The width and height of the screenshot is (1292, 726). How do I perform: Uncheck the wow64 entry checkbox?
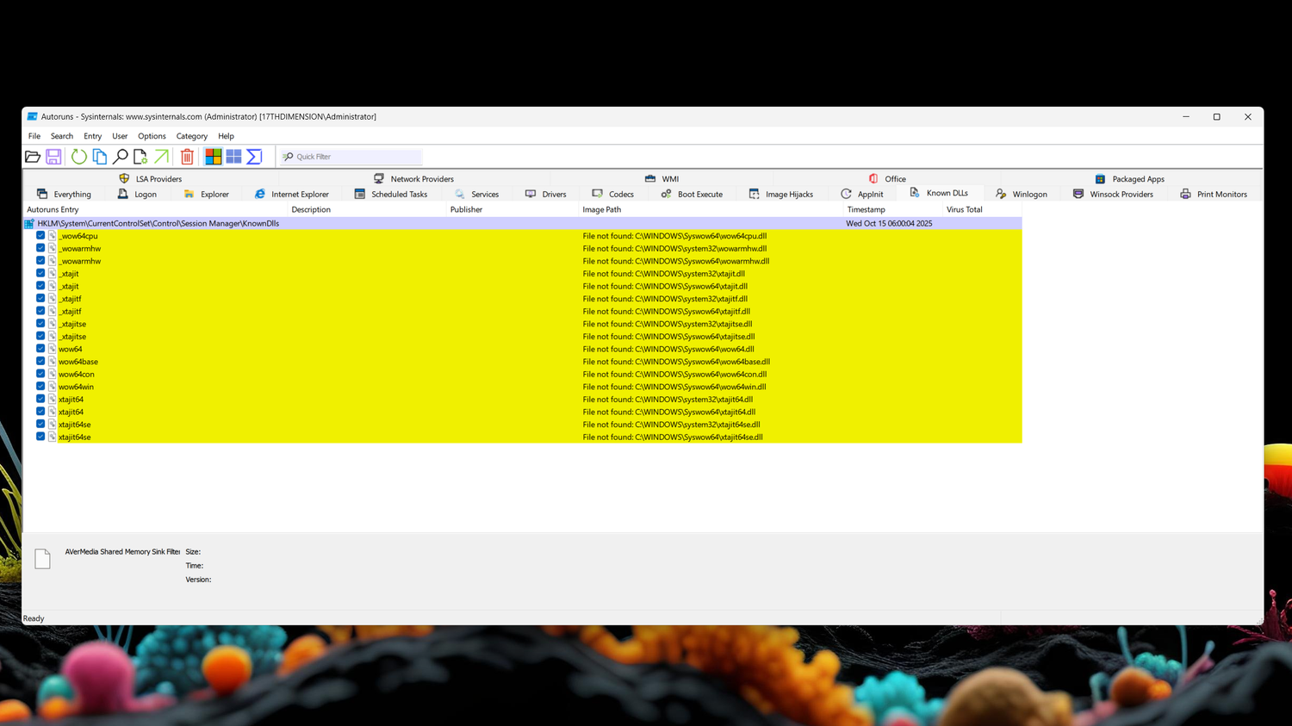coord(40,349)
